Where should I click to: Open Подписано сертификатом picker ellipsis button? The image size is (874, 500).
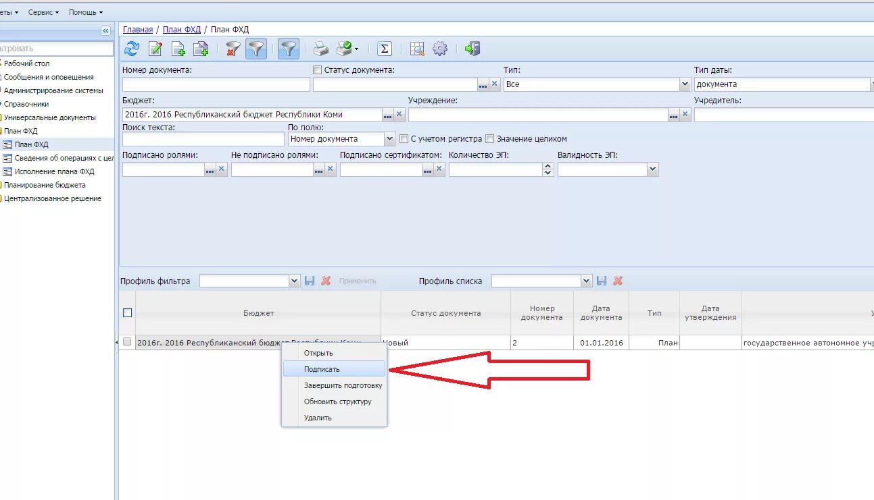[x=427, y=170]
